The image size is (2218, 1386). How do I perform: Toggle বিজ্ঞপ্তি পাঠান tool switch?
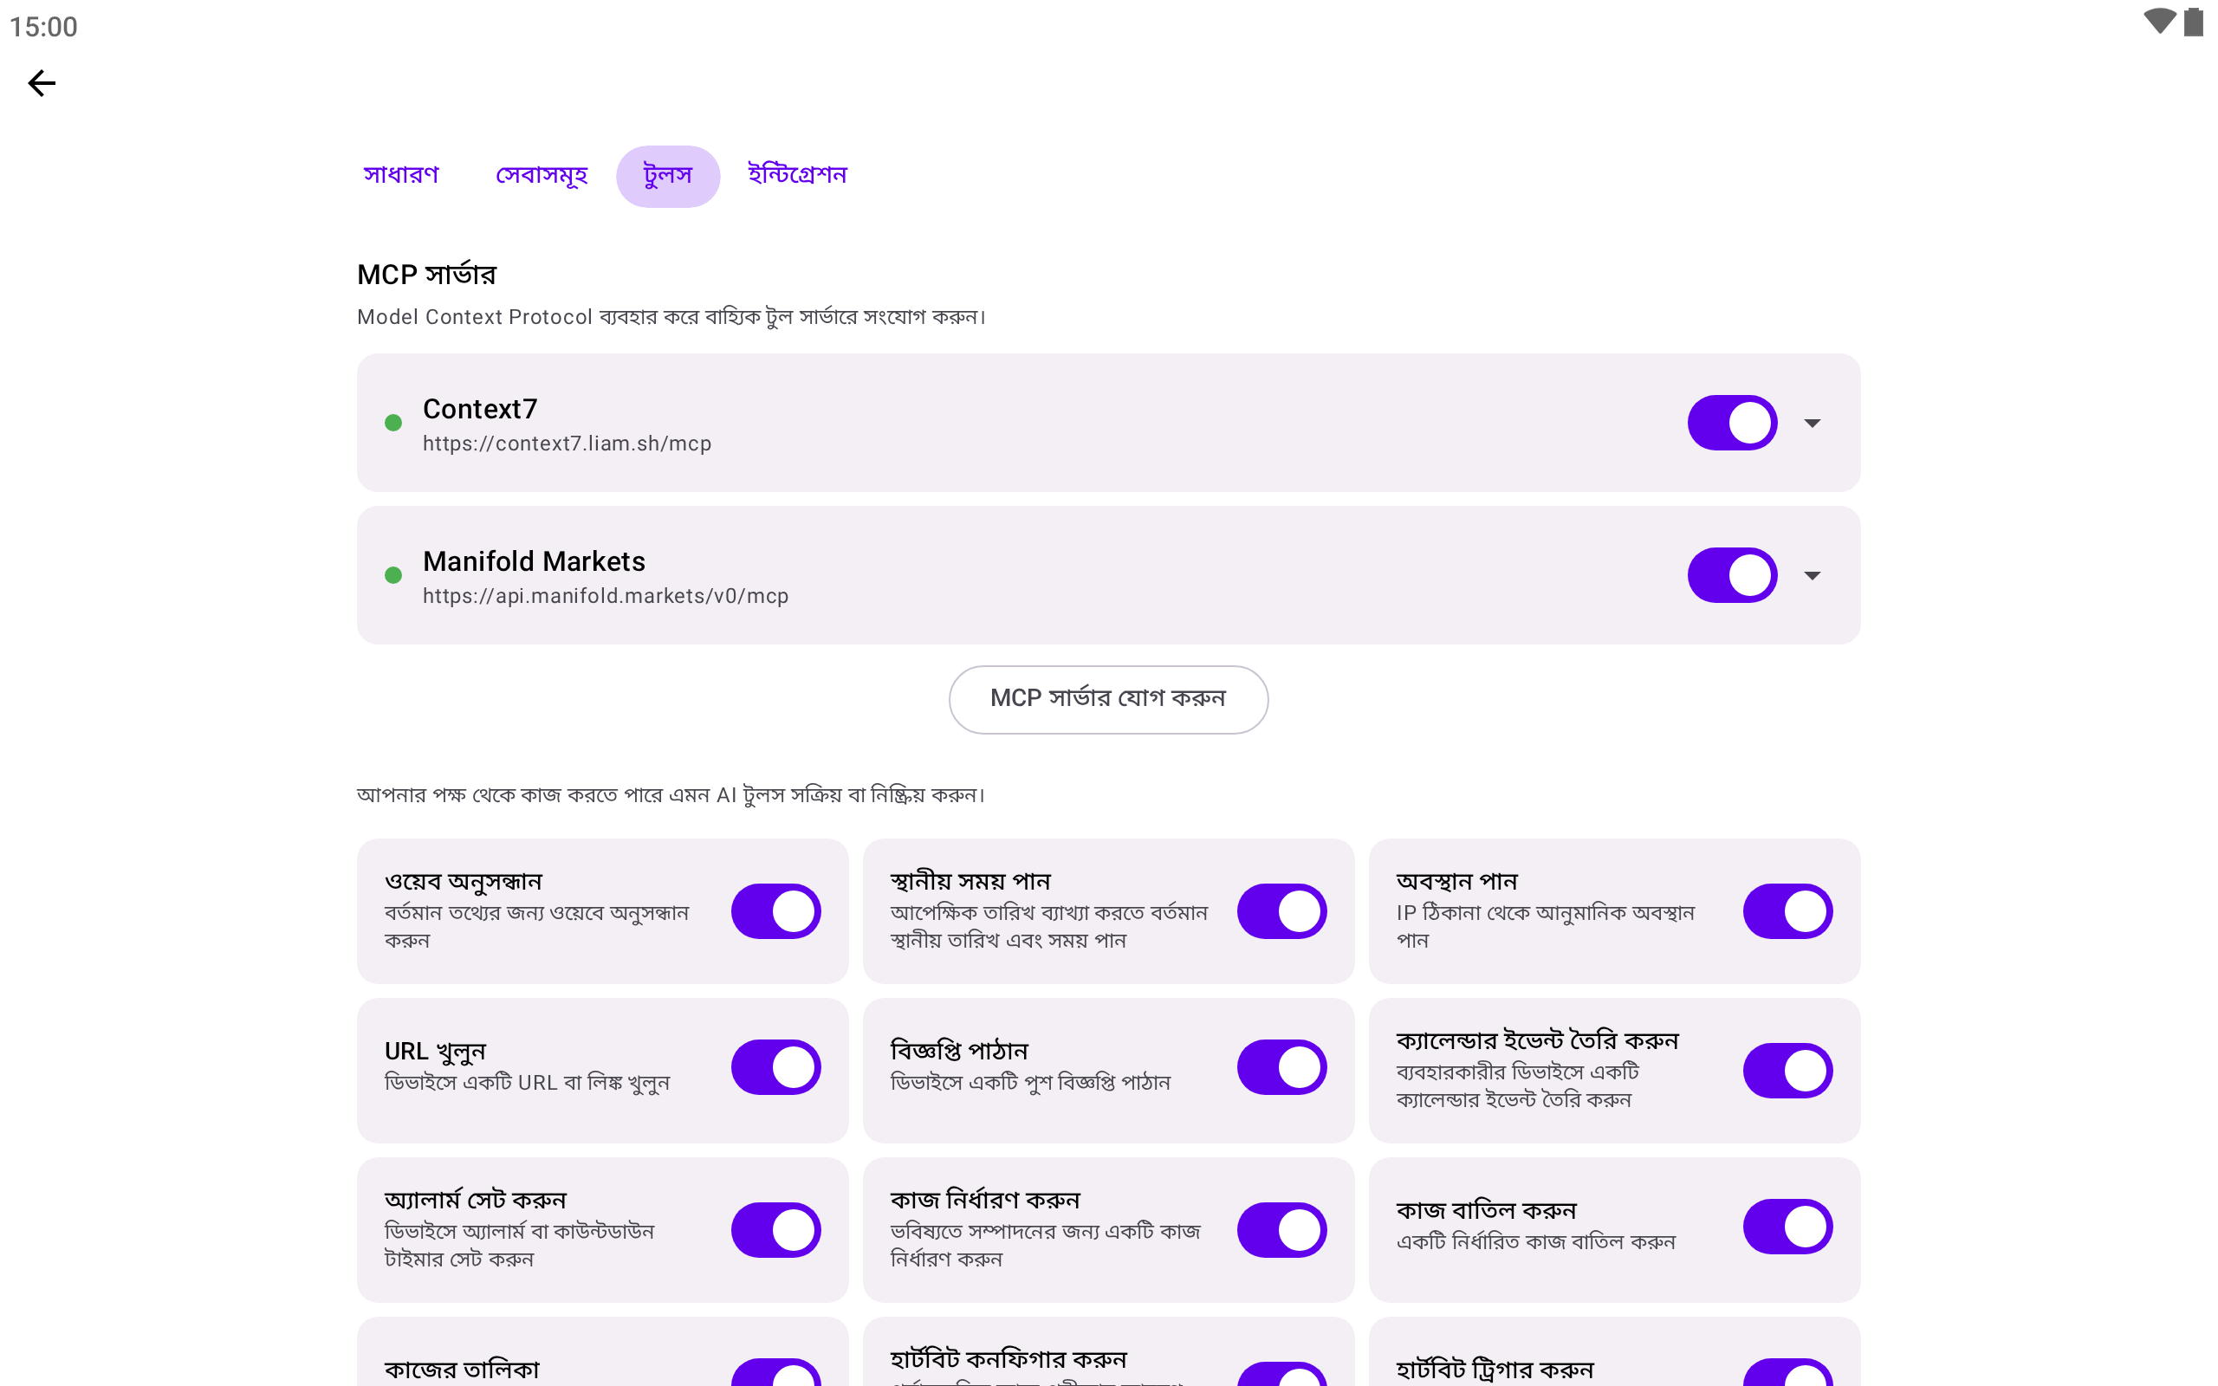1281,1067
